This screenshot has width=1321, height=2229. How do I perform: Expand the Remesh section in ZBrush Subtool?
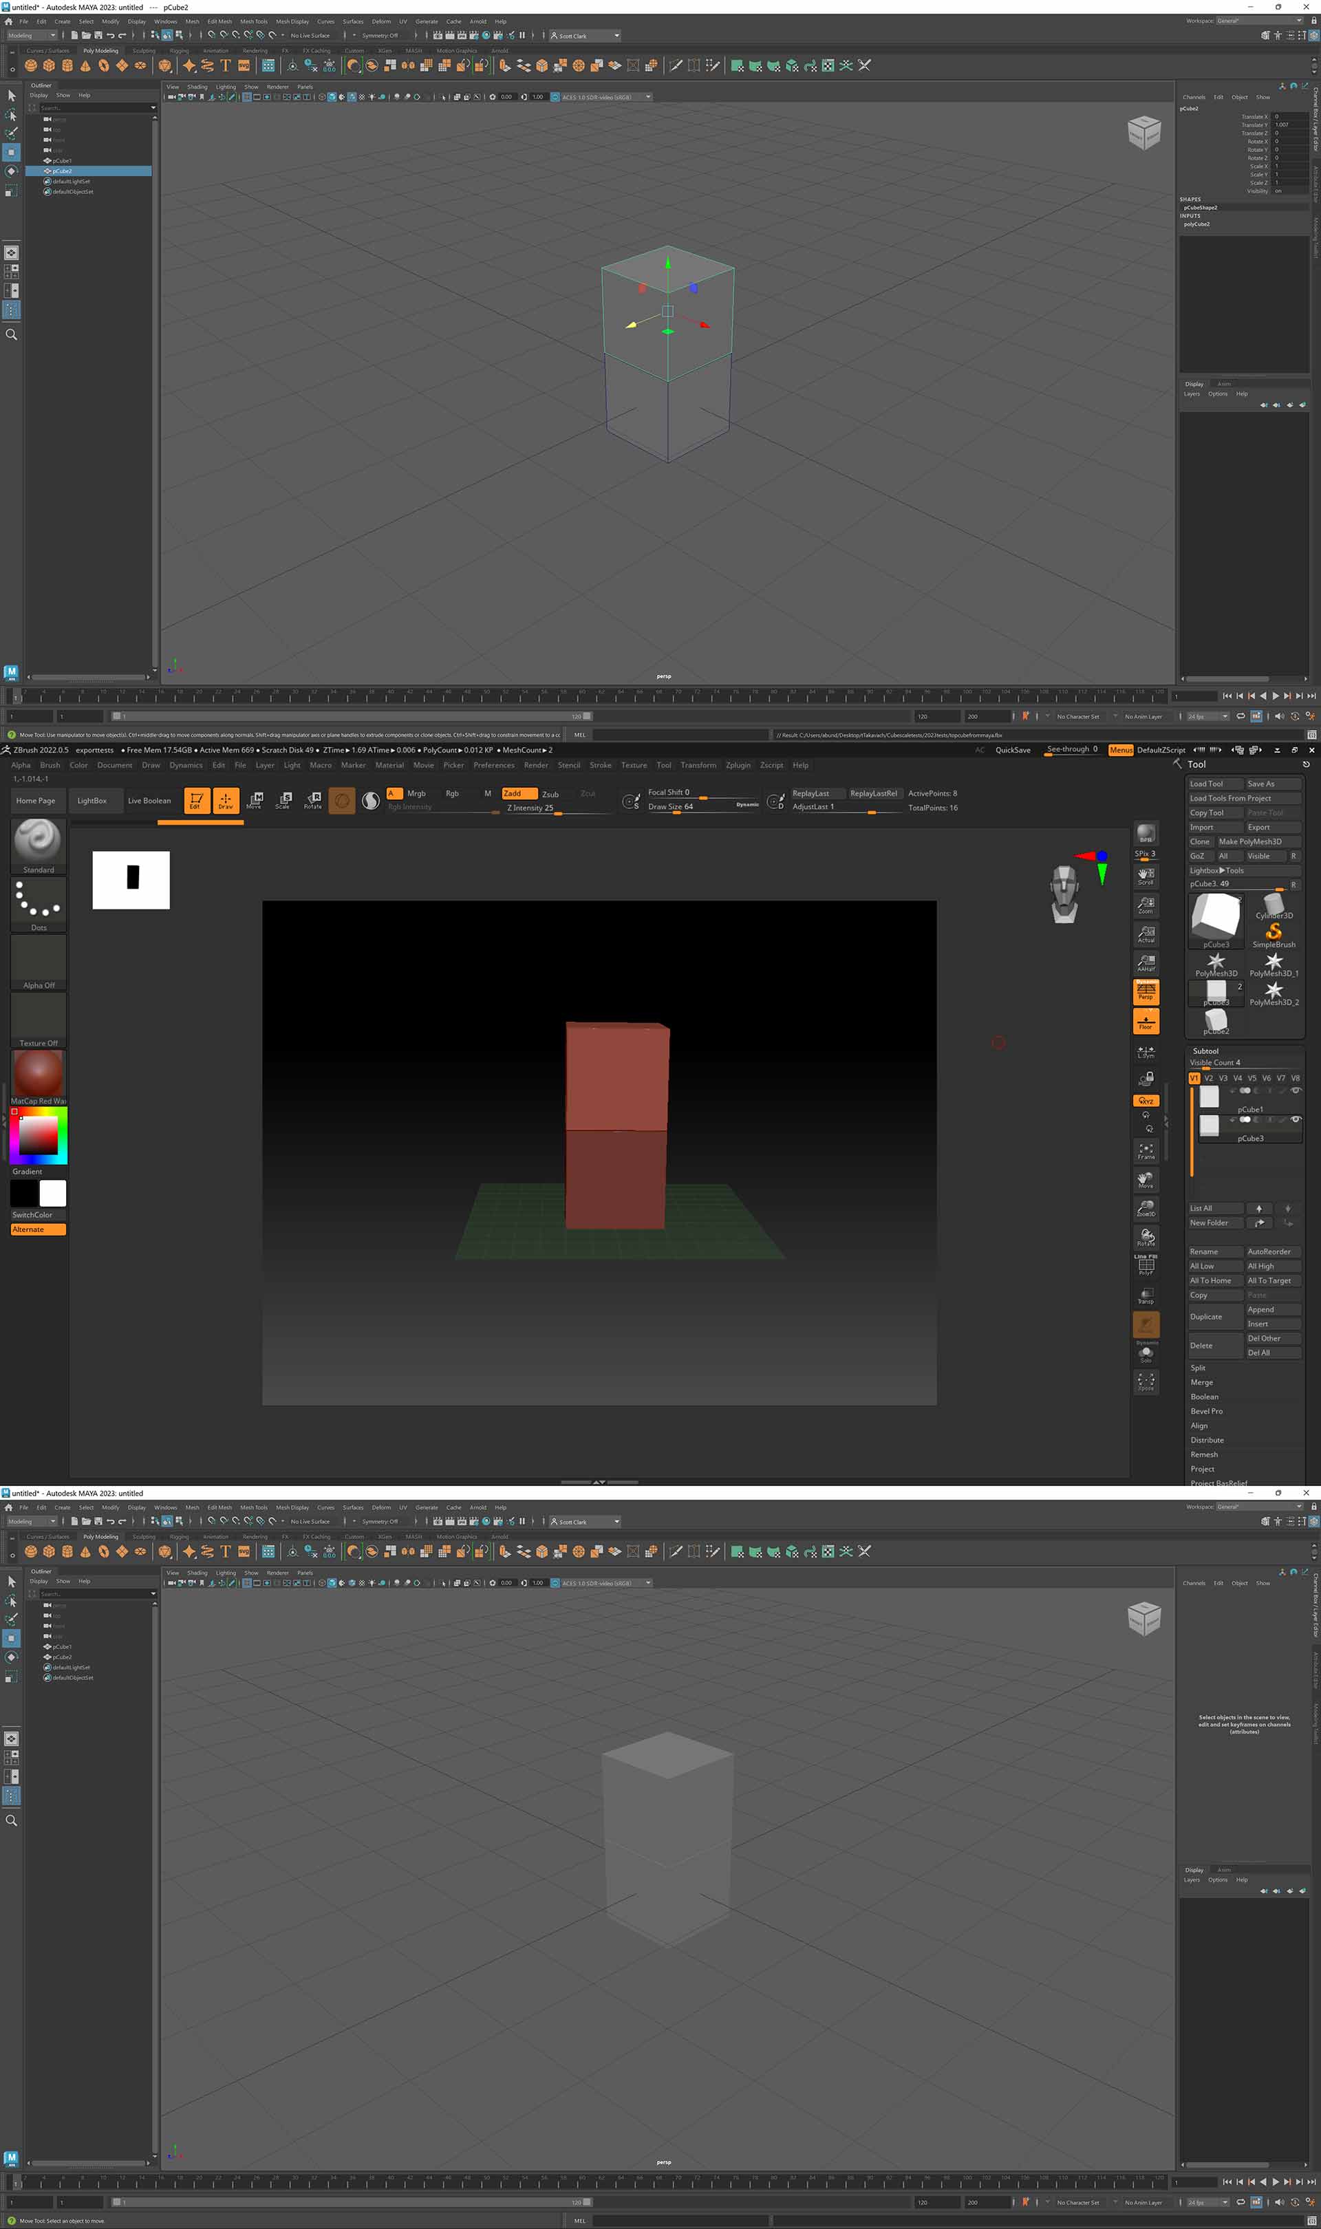pos(1205,1455)
